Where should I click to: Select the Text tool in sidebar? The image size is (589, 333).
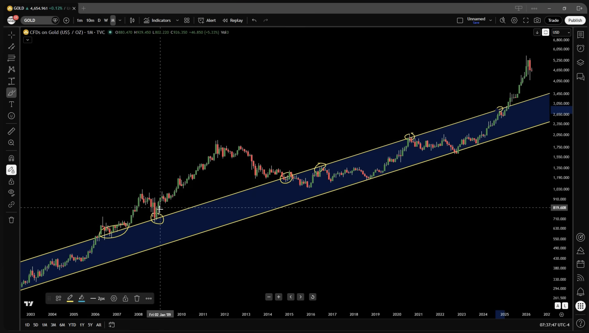point(11,104)
